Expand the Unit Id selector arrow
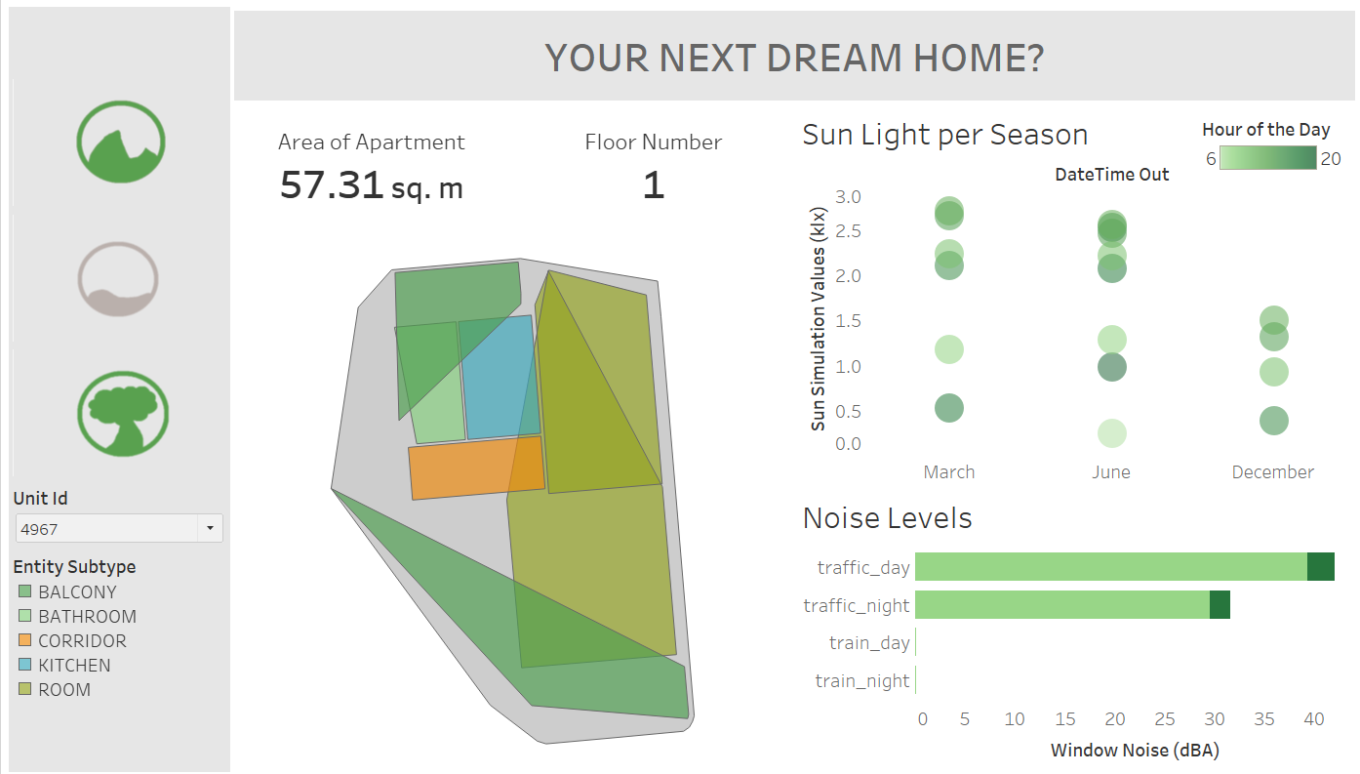The image size is (1360, 774). pos(210,528)
